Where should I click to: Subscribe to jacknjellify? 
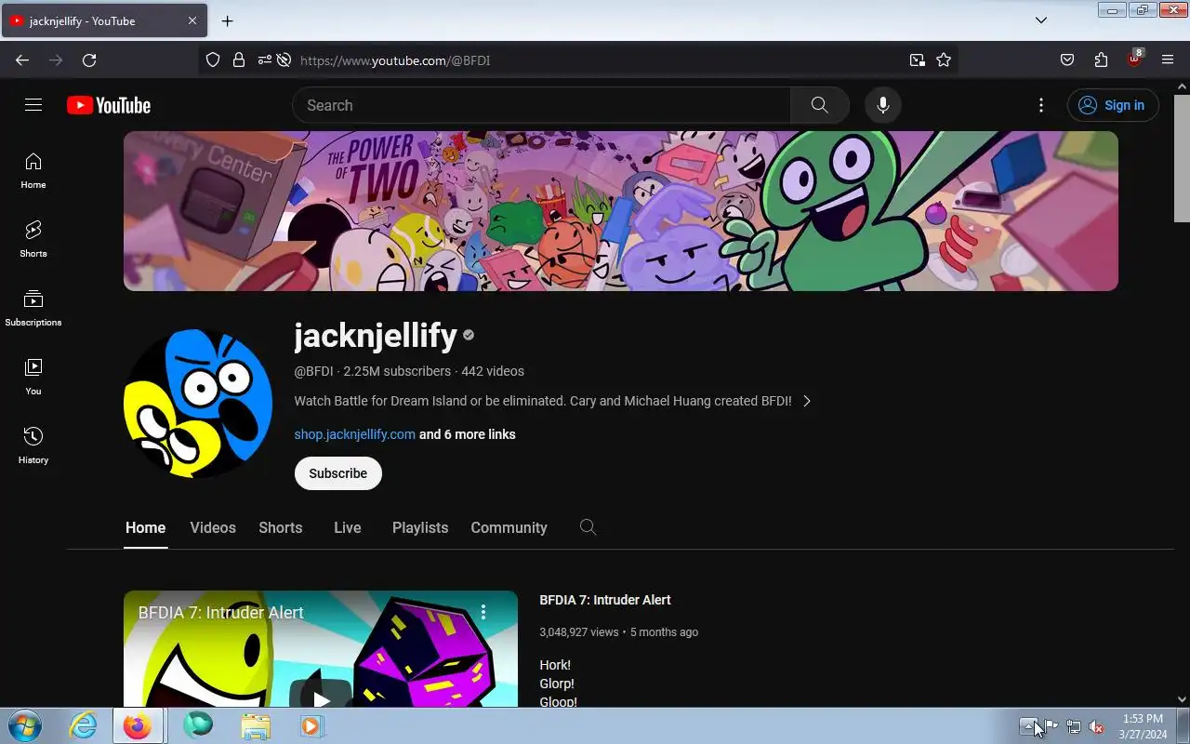[338, 473]
